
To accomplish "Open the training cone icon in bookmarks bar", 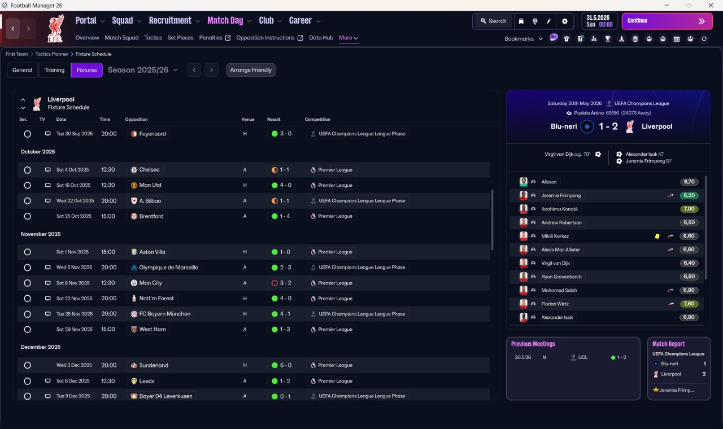I will [x=621, y=39].
